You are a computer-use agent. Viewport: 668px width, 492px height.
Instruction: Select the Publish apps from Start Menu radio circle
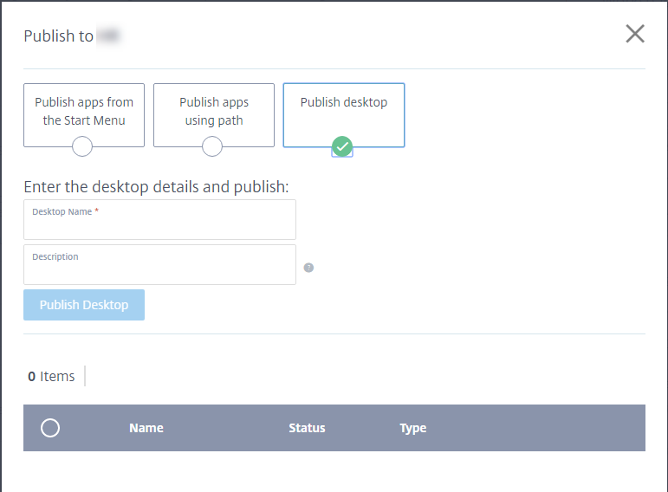[82, 146]
